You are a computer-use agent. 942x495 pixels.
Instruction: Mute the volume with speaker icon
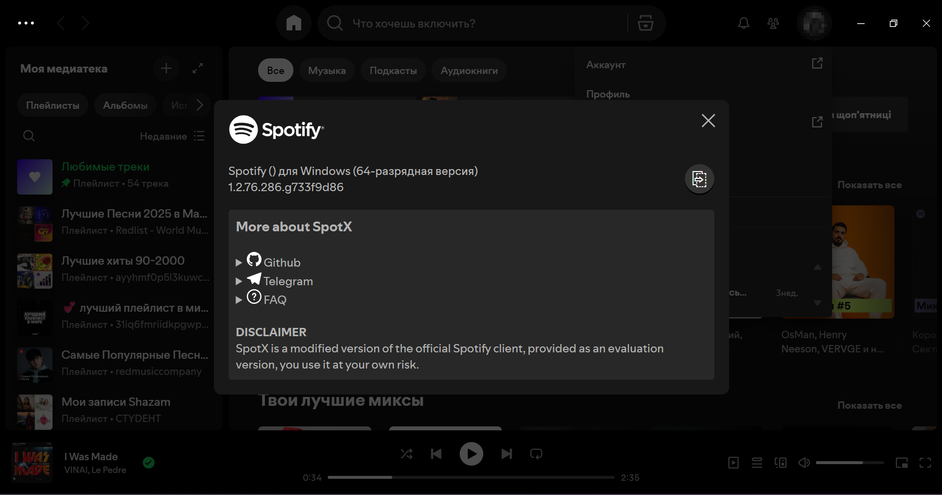tap(804, 463)
